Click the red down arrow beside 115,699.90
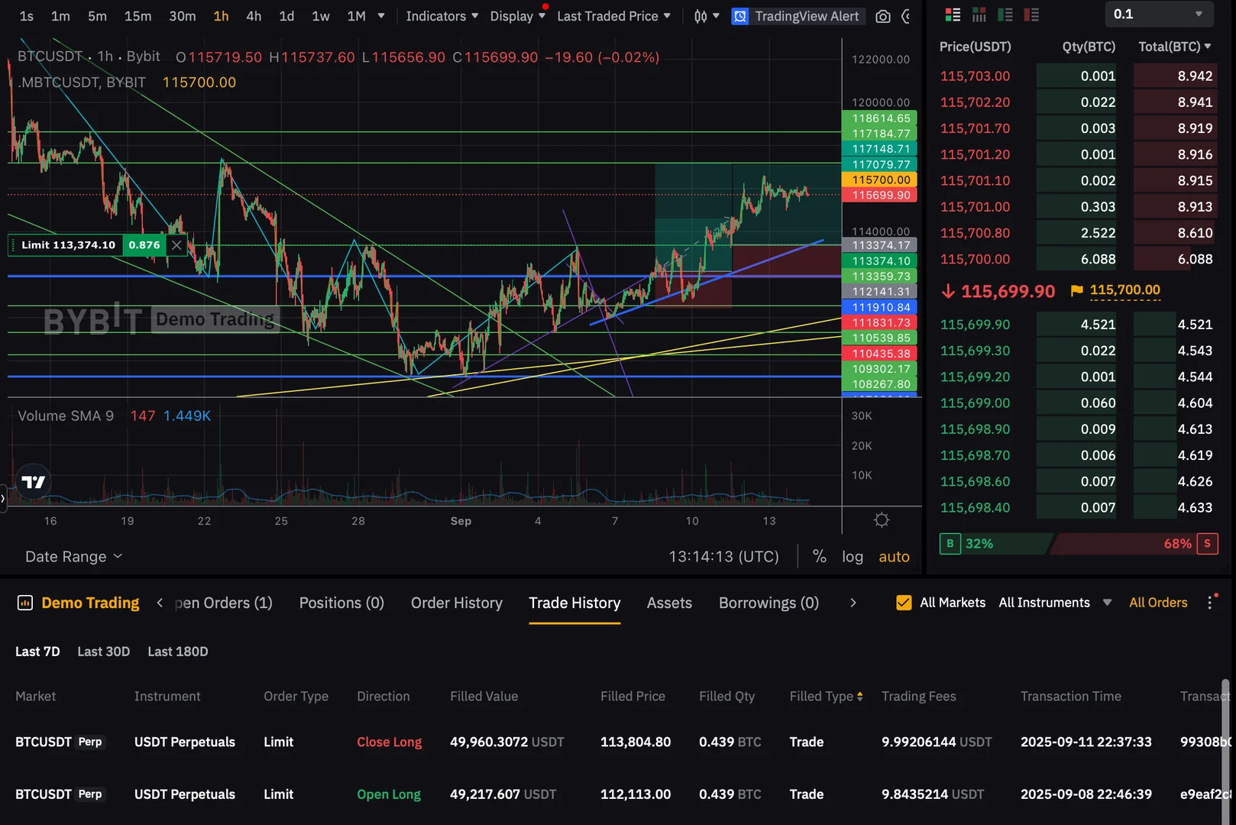This screenshot has height=825, width=1236. coord(948,291)
